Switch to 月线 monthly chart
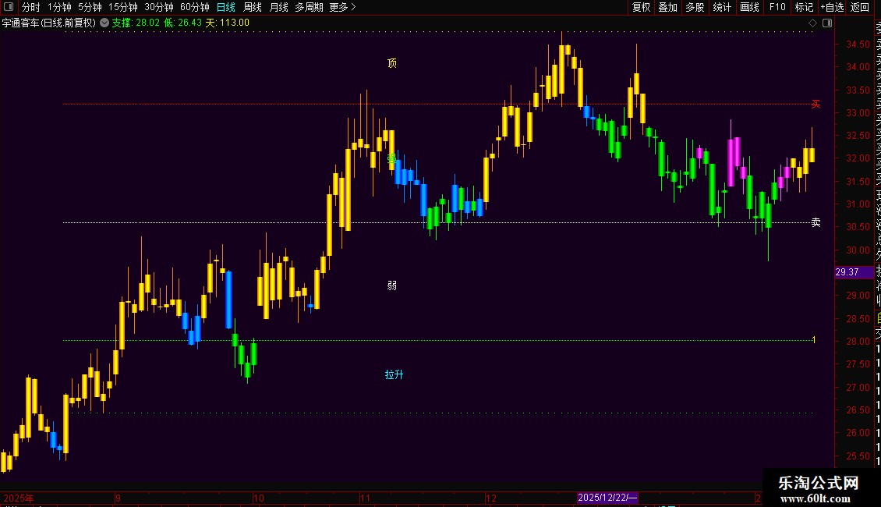This screenshot has width=881, height=507. tap(278, 7)
